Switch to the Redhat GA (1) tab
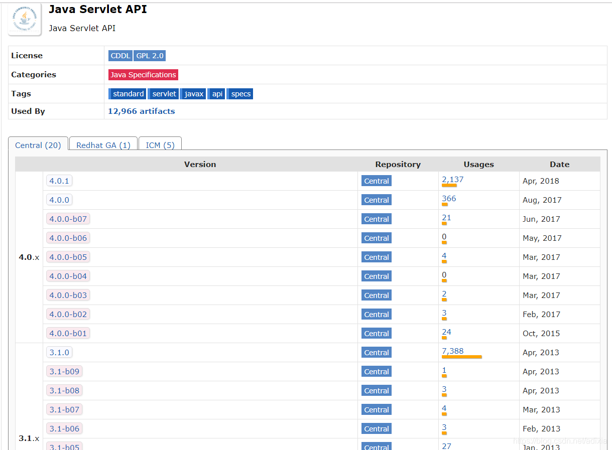Image resolution: width=612 pixels, height=450 pixels. tap(103, 145)
